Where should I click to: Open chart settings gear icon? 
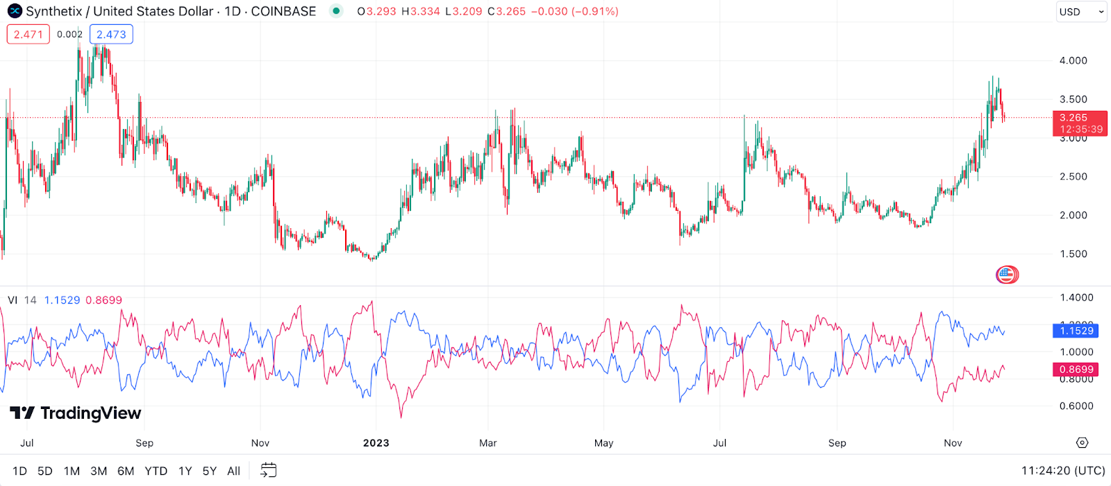pyautogui.click(x=1082, y=442)
